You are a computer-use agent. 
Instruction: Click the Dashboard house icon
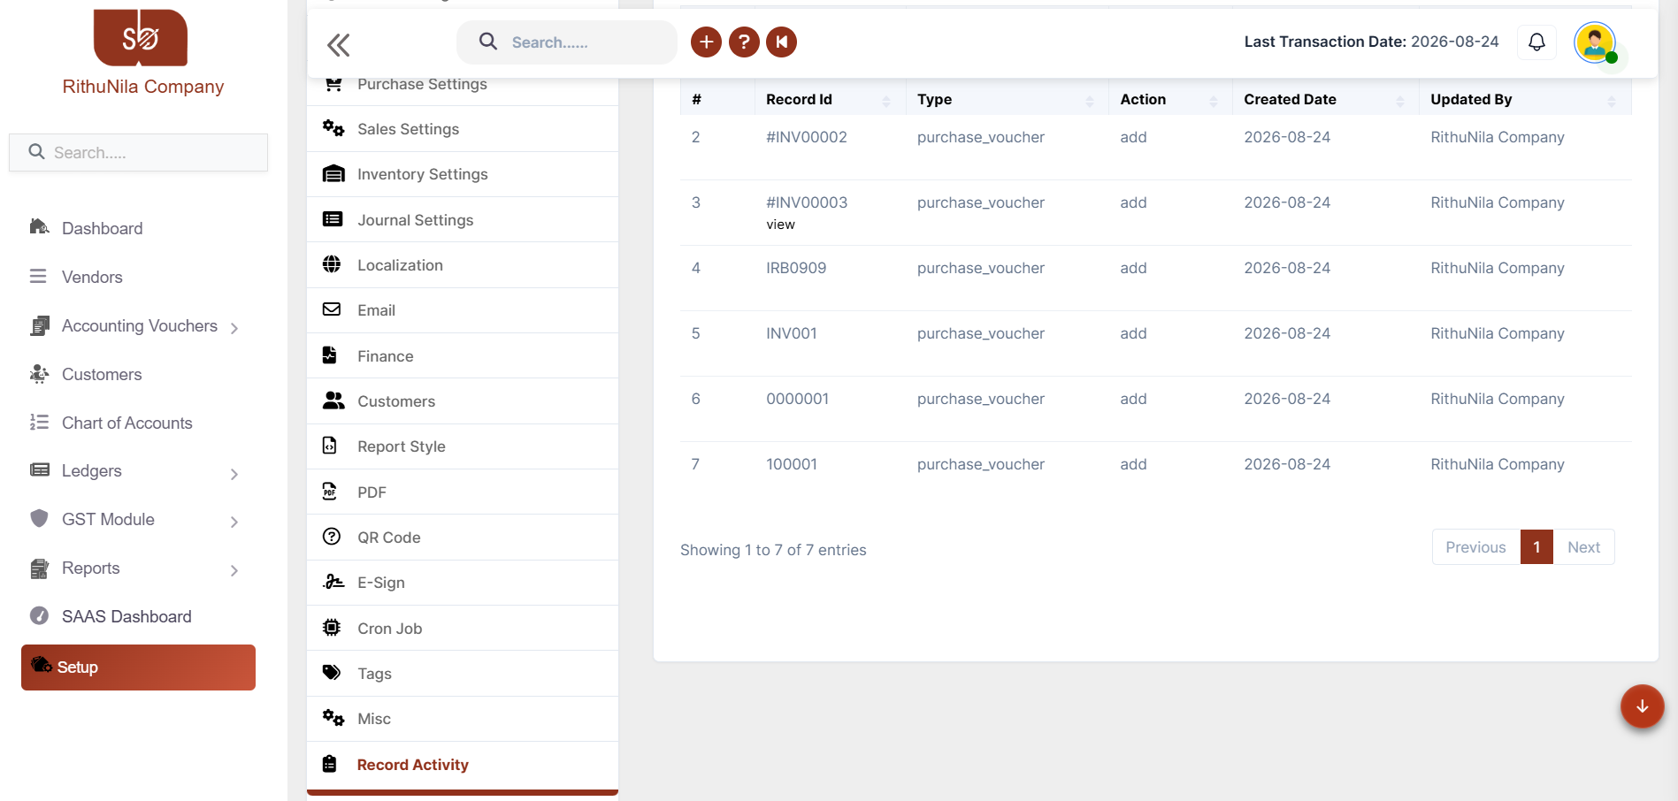(x=39, y=227)
